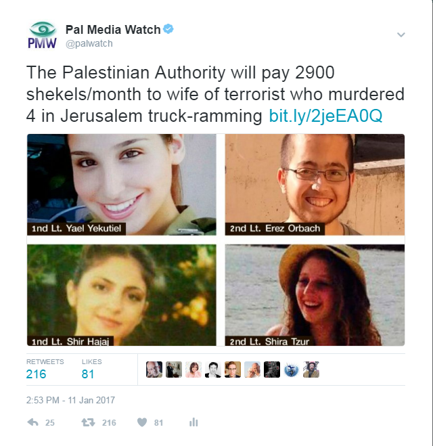Expand the tweet options chevron

click(x=401, y=35)
